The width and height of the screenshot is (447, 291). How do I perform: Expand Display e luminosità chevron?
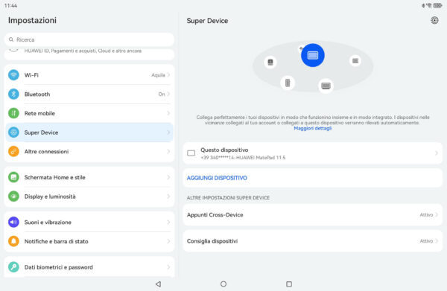(168, 196)
